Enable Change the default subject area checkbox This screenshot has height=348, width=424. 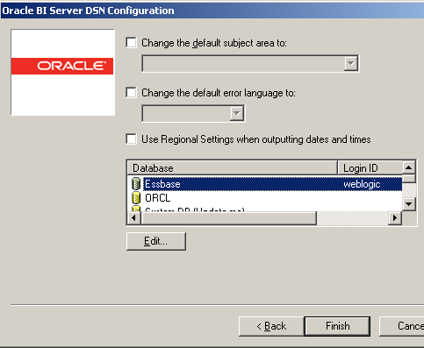pyautogui.click(x=131, y=43)
